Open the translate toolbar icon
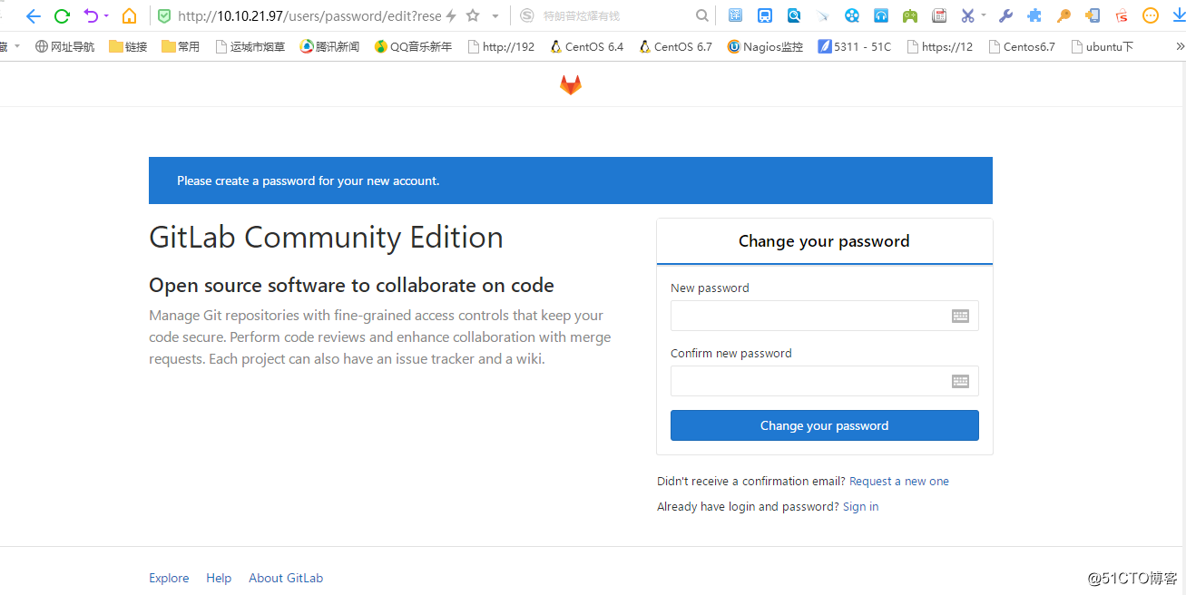The height and width of the screenshot is (595, 1186). tap(735, 15)
